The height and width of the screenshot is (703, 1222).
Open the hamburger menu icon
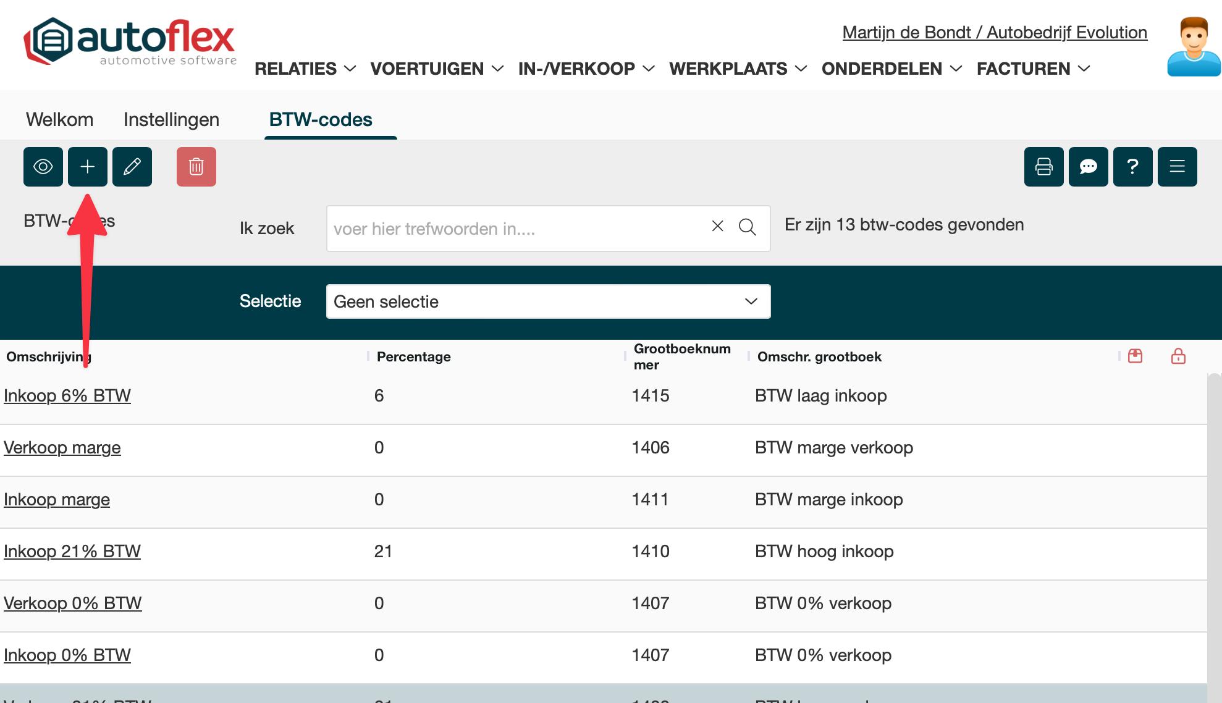tap(1178, 167)
